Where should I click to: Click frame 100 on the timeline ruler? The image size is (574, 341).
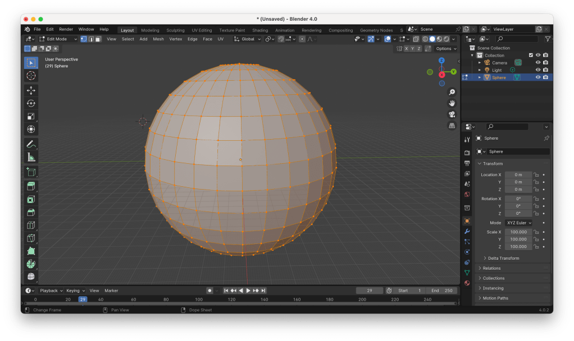[199, 299]
